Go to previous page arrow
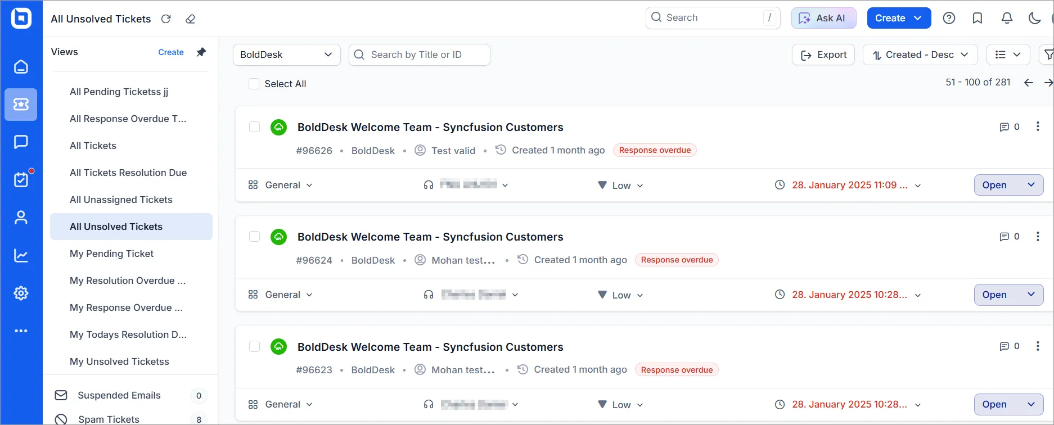This screenshot has width=1054, height=425. (x=1029, y=83)
